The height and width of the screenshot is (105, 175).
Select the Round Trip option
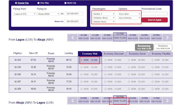click(x=16, y=3)
